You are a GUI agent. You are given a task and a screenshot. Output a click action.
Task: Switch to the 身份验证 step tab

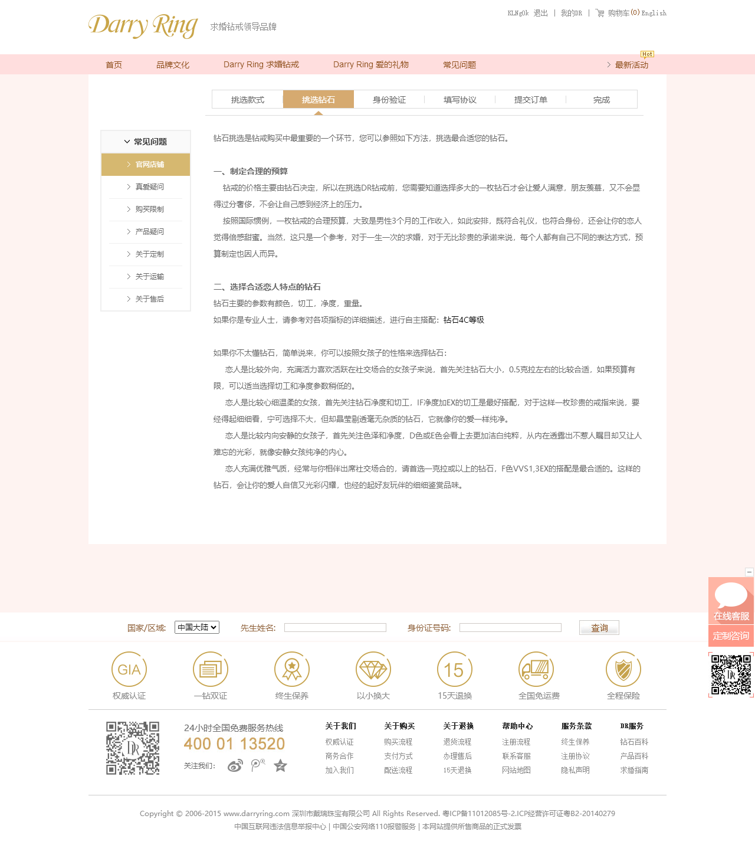[x=389, y=100]
